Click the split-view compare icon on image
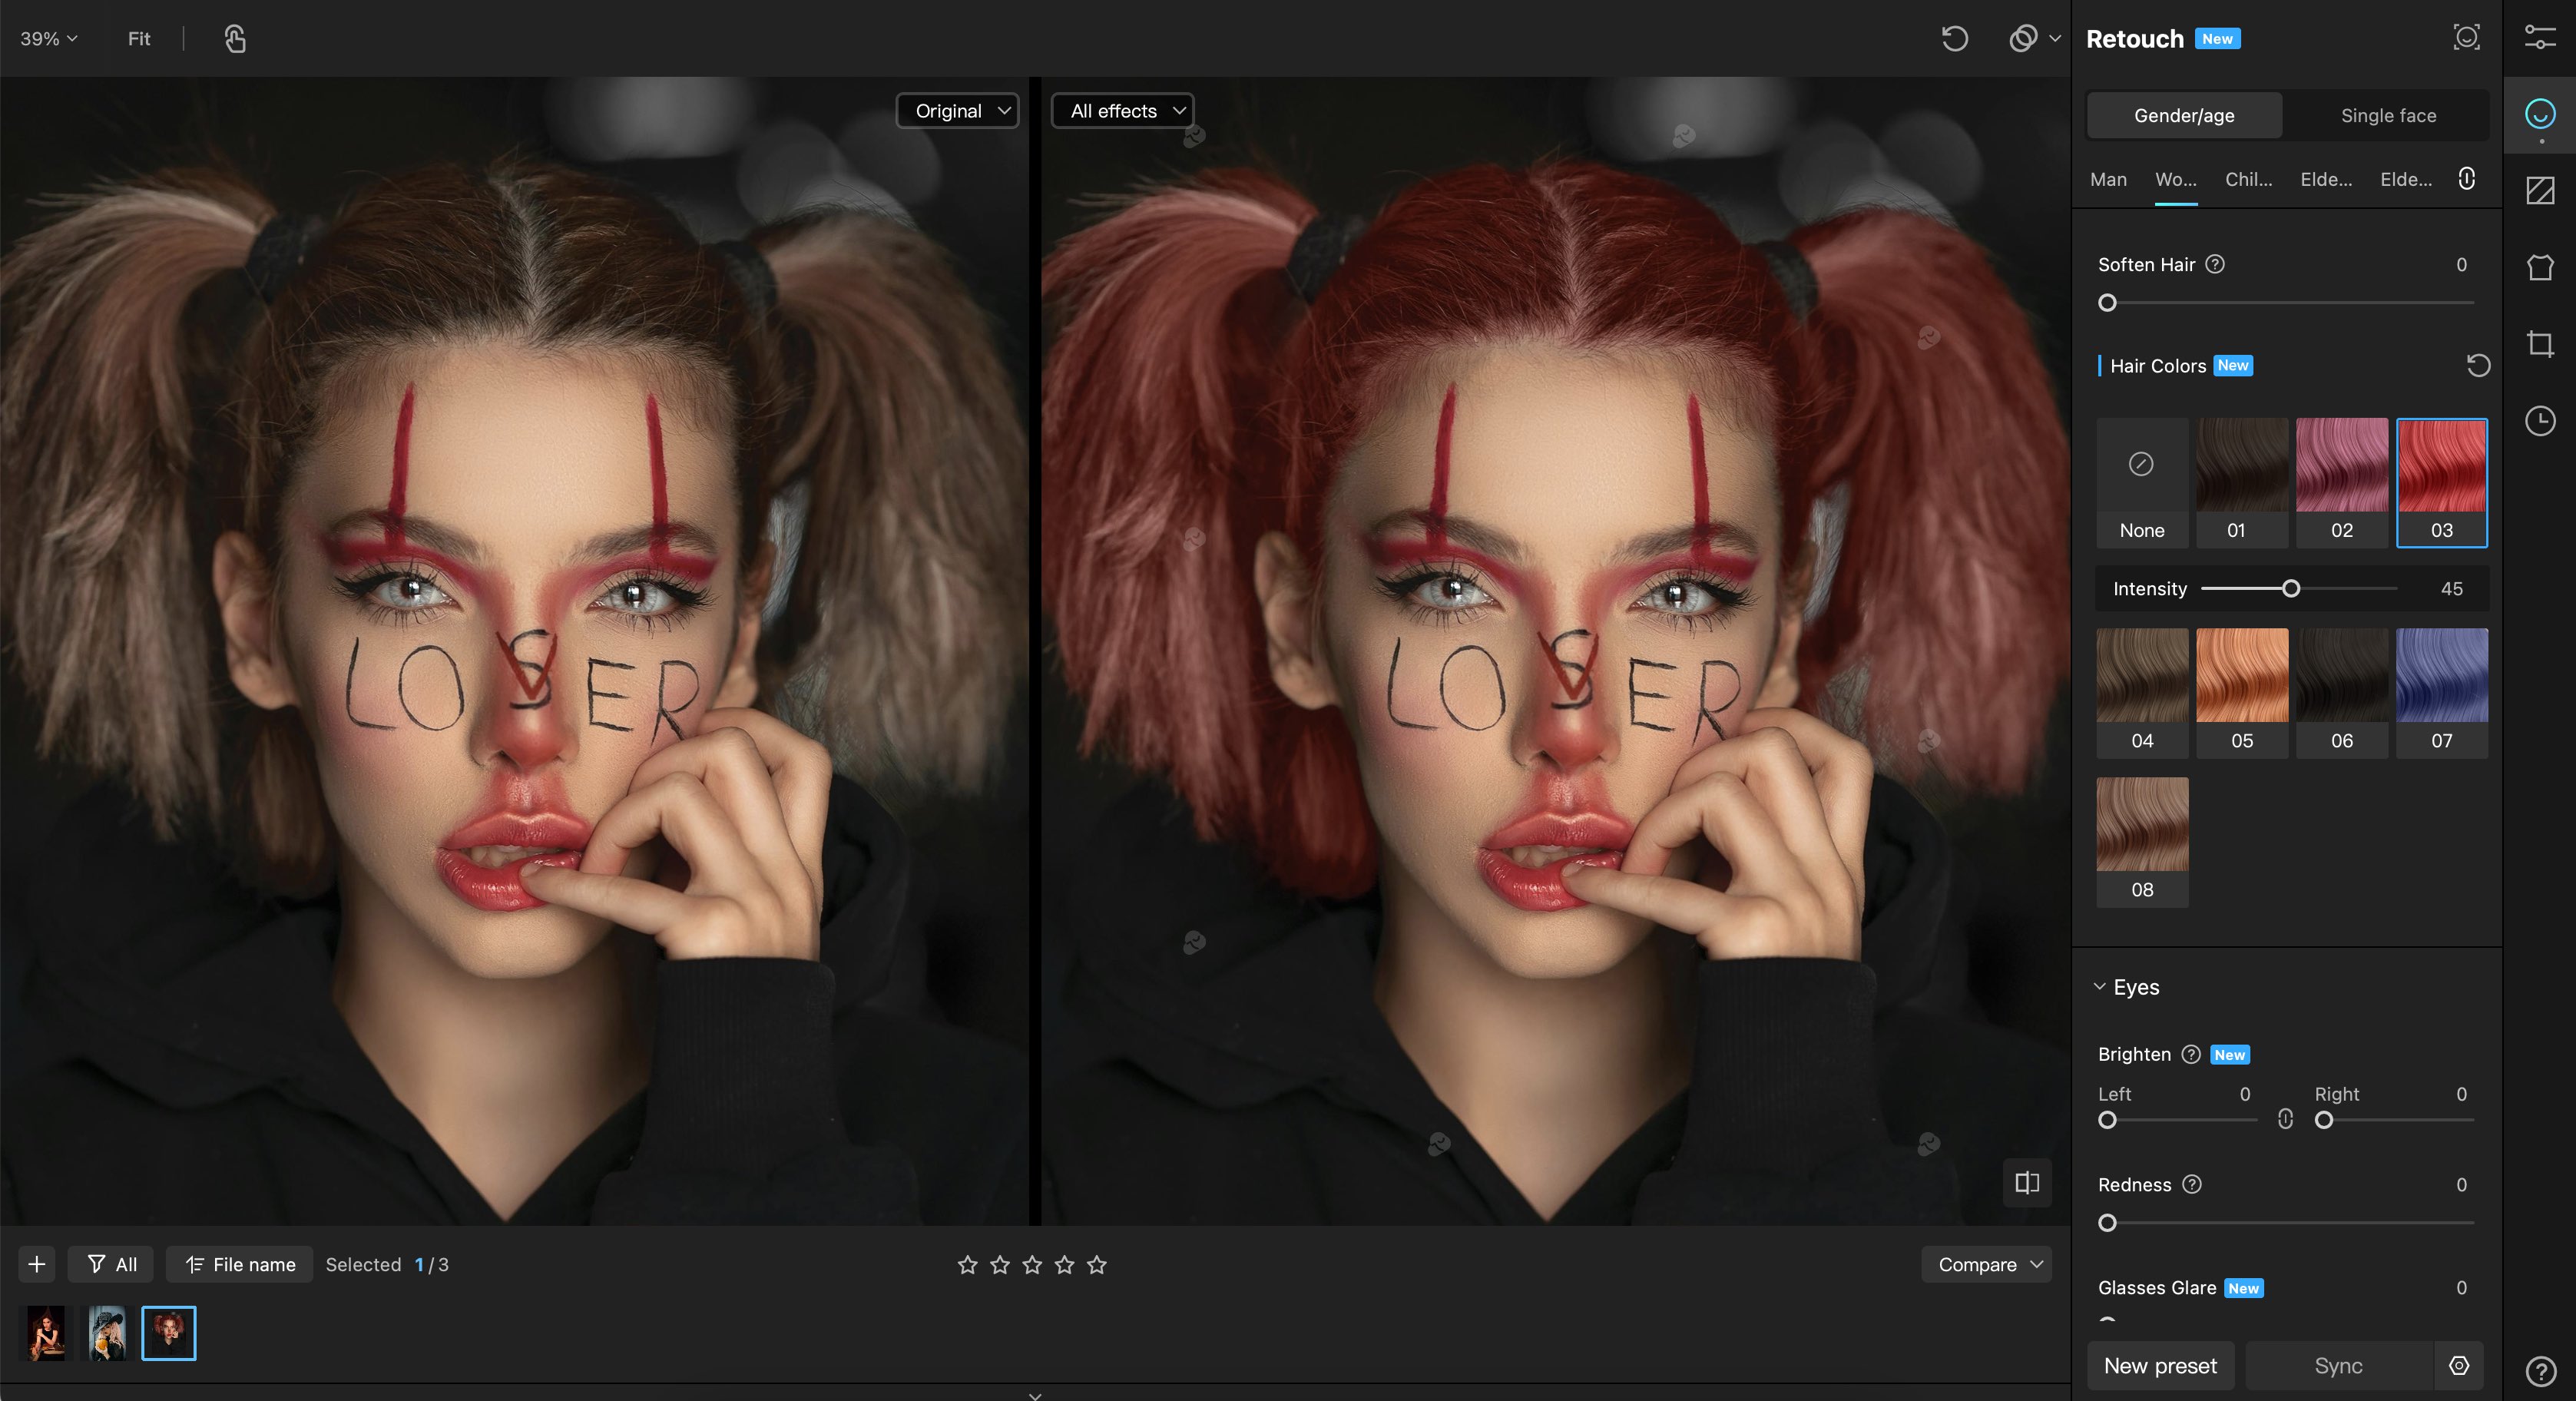 pyautogui.click(x=2026, y=1183)
